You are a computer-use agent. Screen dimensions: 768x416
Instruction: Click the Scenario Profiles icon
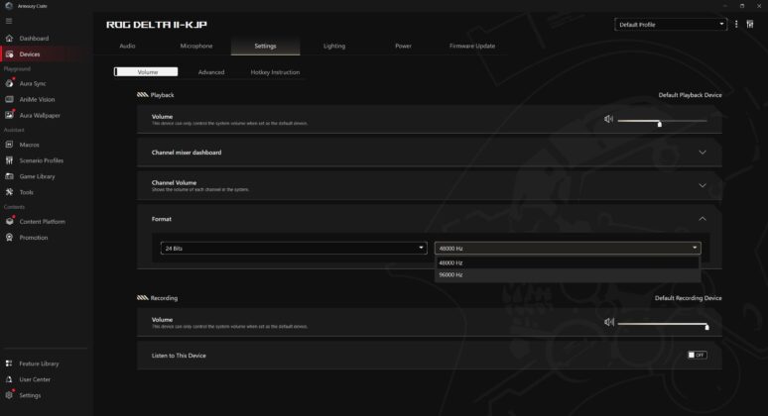pyautogui.click(x=9, y=160)
